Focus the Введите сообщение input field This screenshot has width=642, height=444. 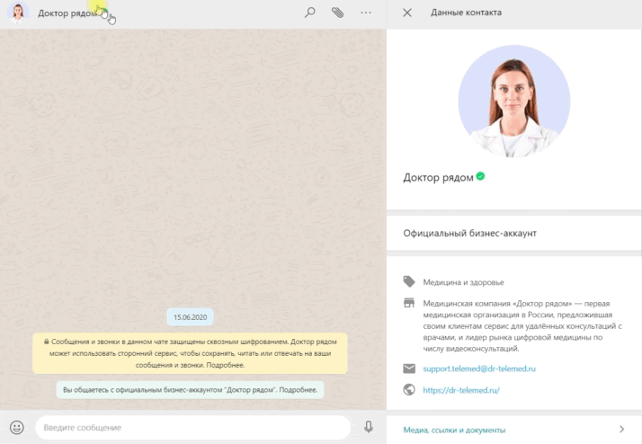tap(192, 427)
